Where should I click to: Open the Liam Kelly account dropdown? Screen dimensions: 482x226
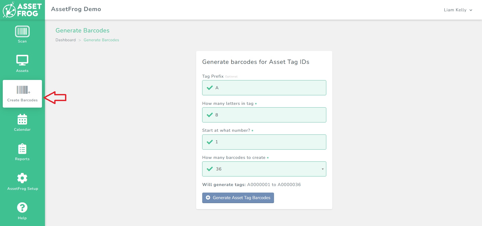point(455,10)
